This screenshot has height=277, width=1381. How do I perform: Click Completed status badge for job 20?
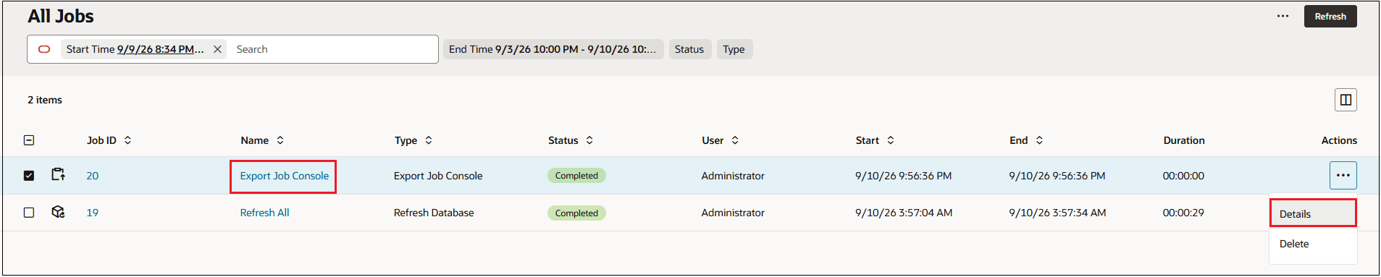coord(576,176)
